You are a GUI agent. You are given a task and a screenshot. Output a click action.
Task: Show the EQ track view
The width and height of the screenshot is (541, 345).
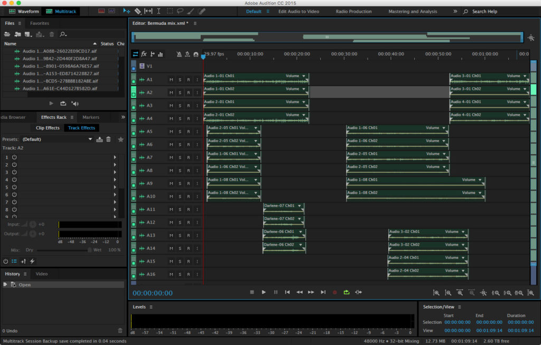[x=161, y=54]
